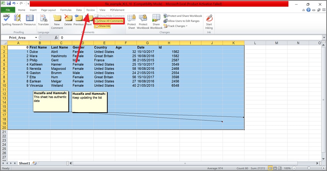This screenshot has width=327, height=171.
Task: Click cell containing 'France'
Action: tap(104, 60)
